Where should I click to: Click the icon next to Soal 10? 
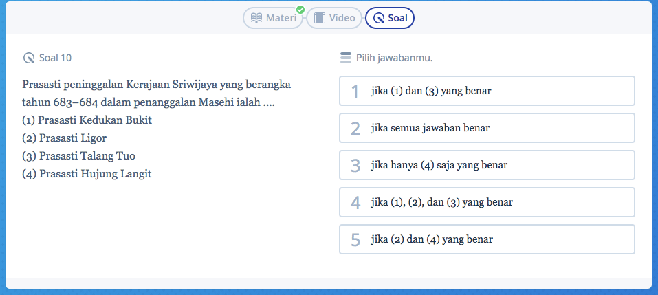(x=28, y=58)
